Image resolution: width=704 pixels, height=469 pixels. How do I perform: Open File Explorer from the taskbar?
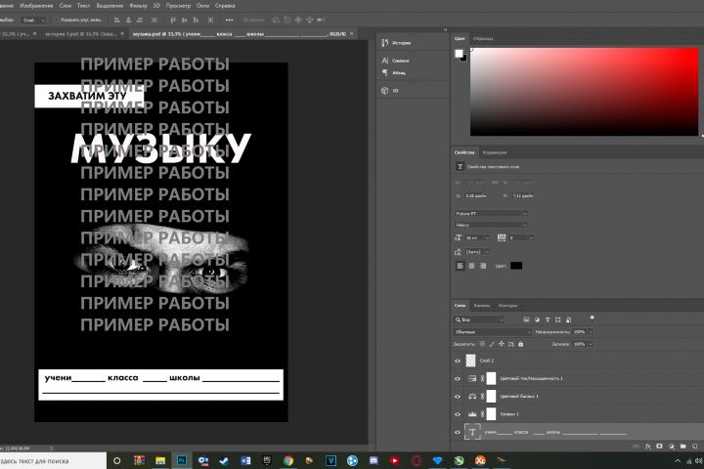[x=160, y=460]
